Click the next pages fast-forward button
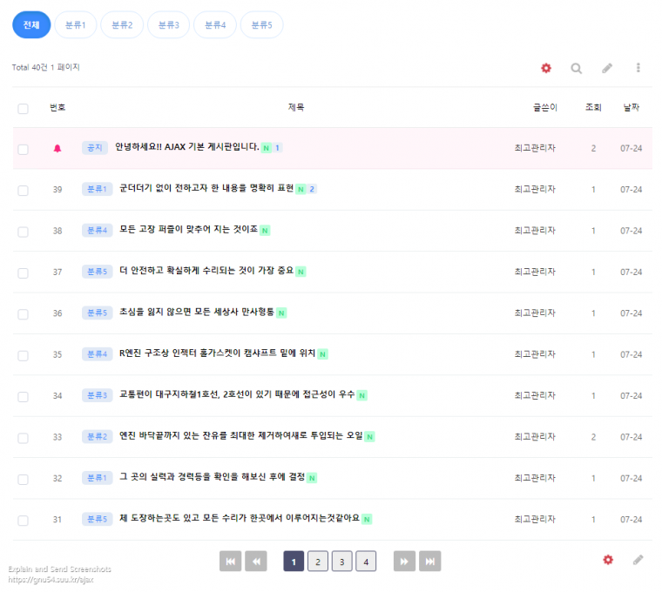The height and width of the screenshot is (592, 662). coord(404,562)
